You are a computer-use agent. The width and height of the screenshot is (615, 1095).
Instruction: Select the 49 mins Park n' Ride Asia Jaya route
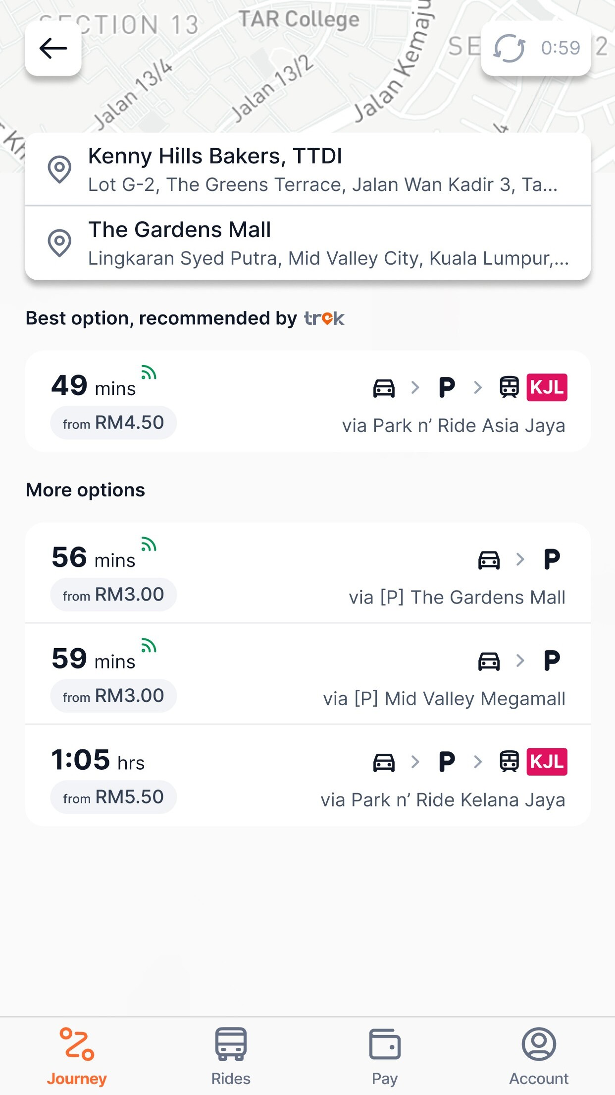pos(307,401)
